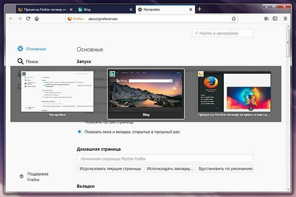
Task: Click the Вкладки section heading
Action: click(86, 186)
